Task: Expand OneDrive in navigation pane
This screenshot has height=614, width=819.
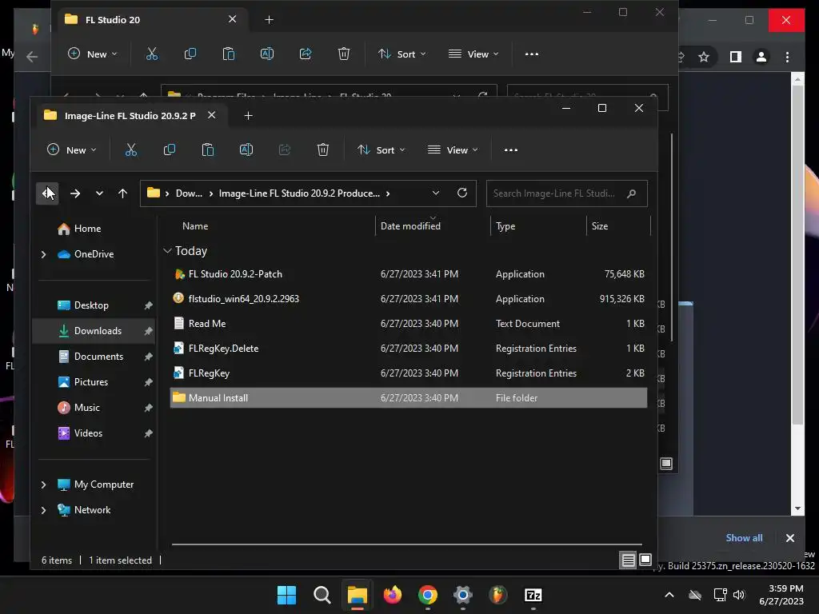Action: pos(44,254)
